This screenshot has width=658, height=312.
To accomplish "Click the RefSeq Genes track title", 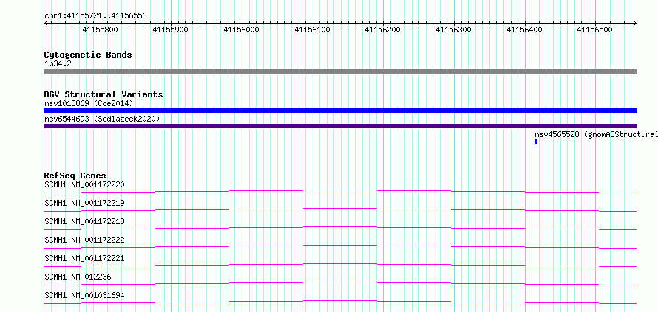I will click(75, 176).
